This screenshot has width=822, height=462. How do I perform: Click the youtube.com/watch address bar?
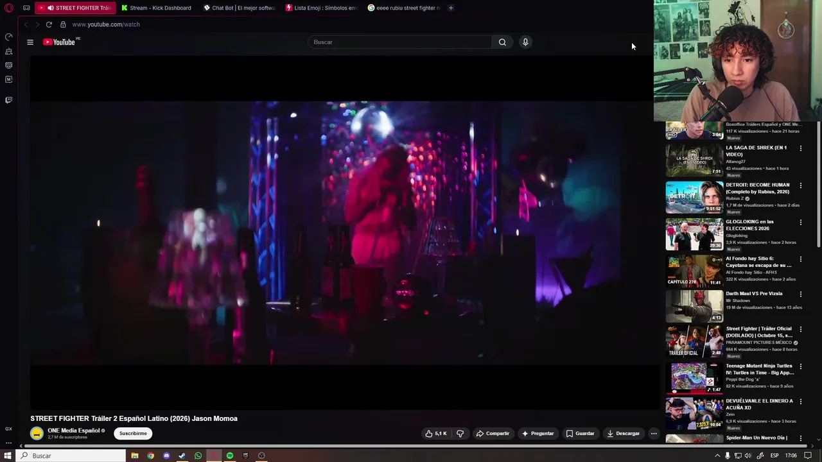[106, 24]
